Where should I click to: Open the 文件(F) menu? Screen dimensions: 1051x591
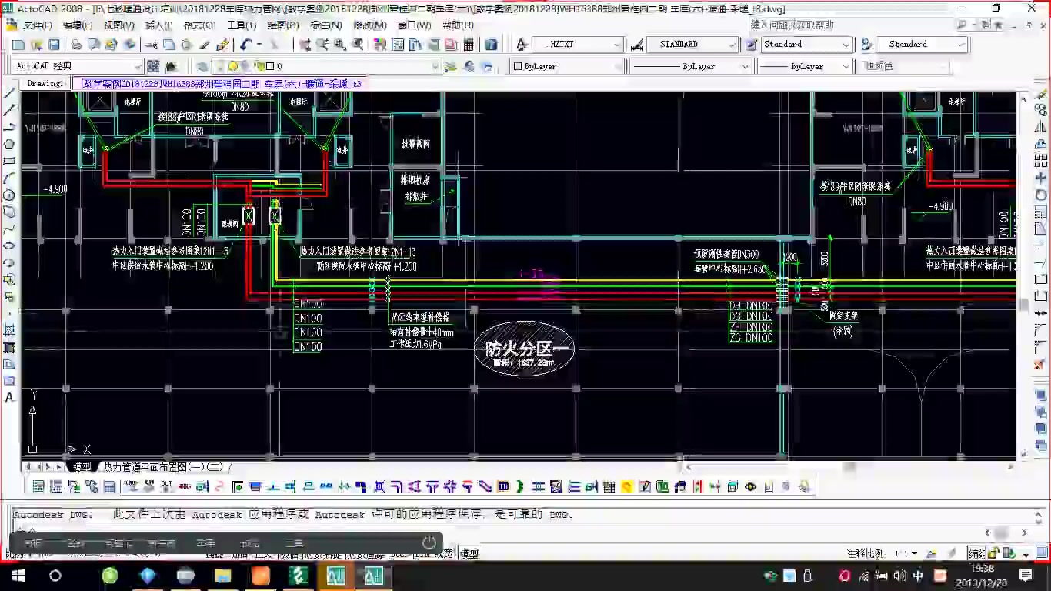click(x=38, y=25)
